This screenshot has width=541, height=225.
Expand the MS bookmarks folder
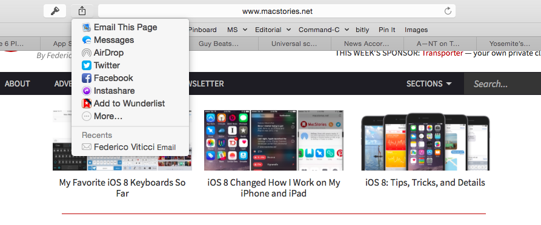[x=237, y=30]
